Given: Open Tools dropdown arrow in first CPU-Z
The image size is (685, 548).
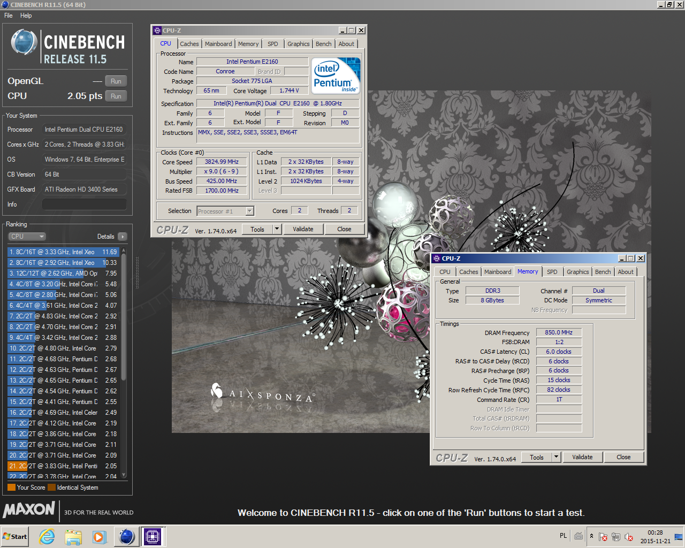Looking at the screenshot, I should point(277,230).
